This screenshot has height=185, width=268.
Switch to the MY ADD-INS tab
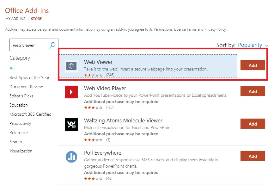pyautogui.click(x=15, y=19)
